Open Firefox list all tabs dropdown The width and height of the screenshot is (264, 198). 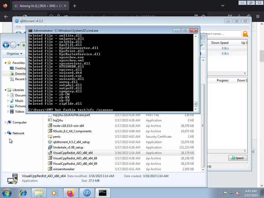[222, 6]
